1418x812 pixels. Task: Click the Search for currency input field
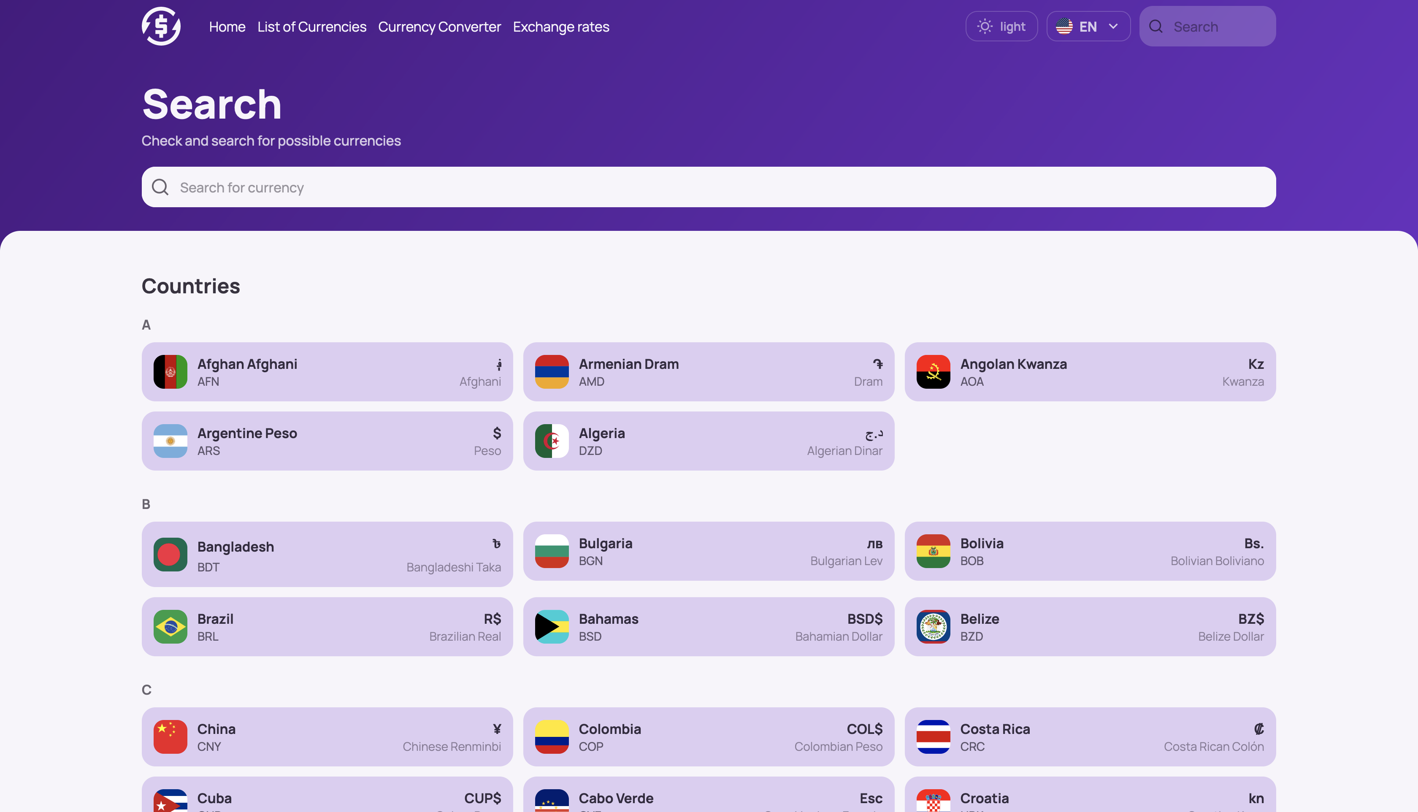coord(708,187)
